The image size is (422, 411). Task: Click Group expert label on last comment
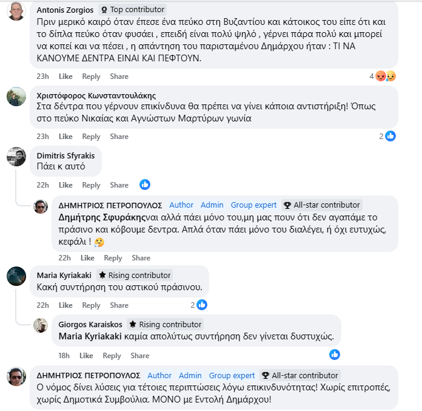(x=232, y=376)
